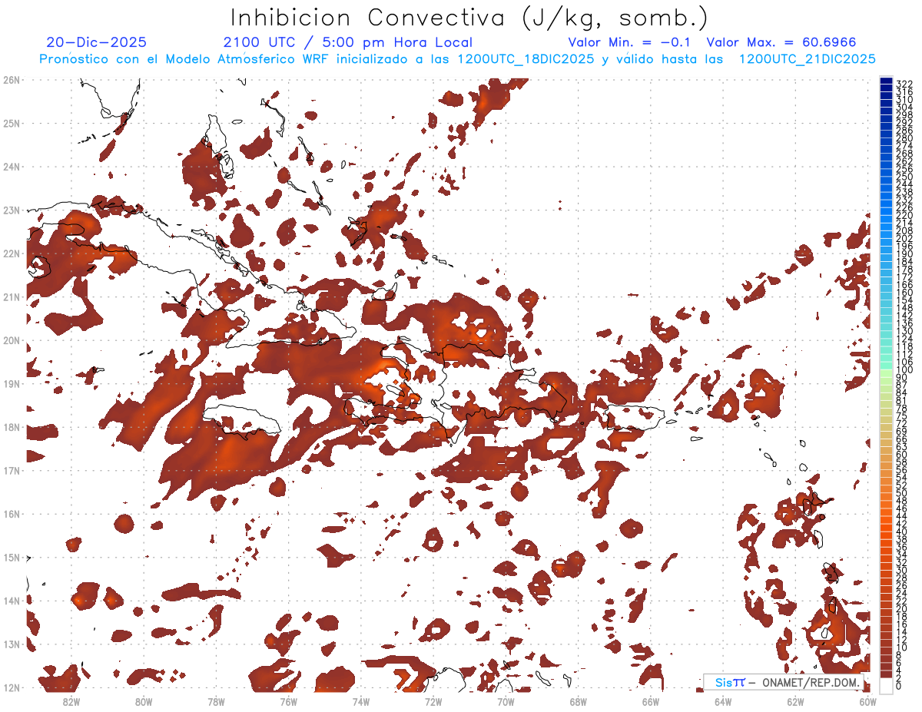Click latitude axis label '22N'
Viewport: 922px width, 712px height.
[x=12, y=253]
